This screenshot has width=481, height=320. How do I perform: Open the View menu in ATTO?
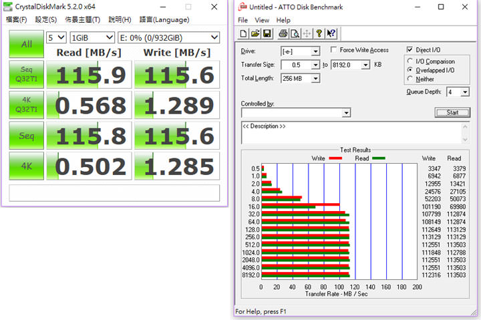point(262,20)
